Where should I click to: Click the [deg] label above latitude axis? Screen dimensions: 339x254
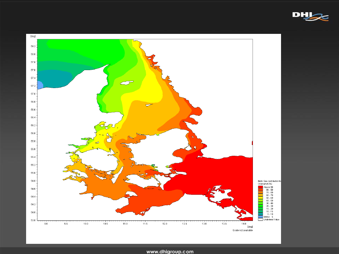pos(33,36)
